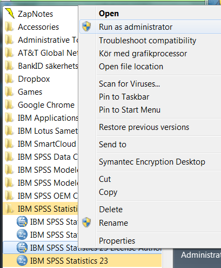Click the highlighted IBM SPSS Statistics folder icon

[x=9, y=209]
